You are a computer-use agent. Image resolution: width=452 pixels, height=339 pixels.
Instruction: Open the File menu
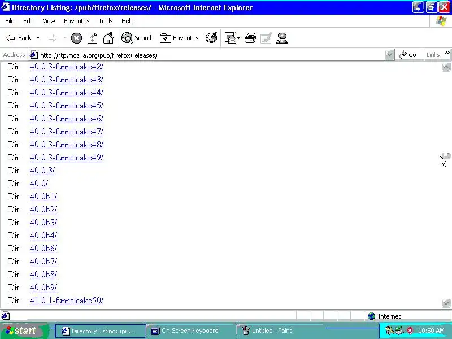click(x=10, y=21)
